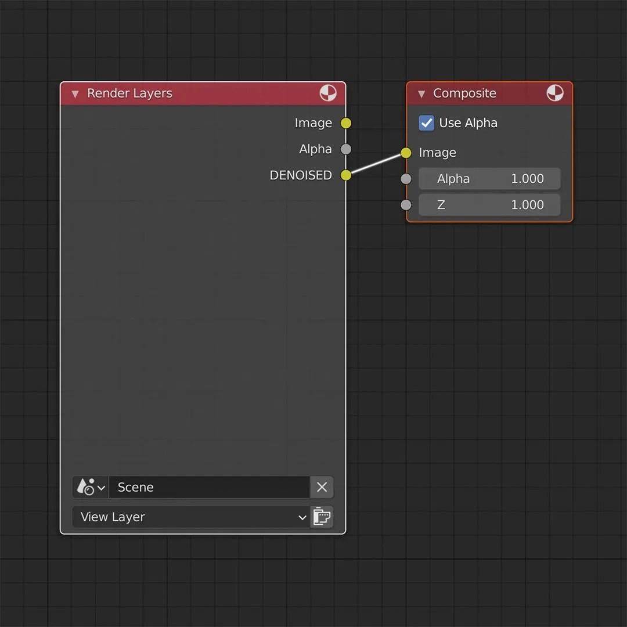The image size is (627, 627).
Task: Click the Composite node title bar
Action: point(482,93)
